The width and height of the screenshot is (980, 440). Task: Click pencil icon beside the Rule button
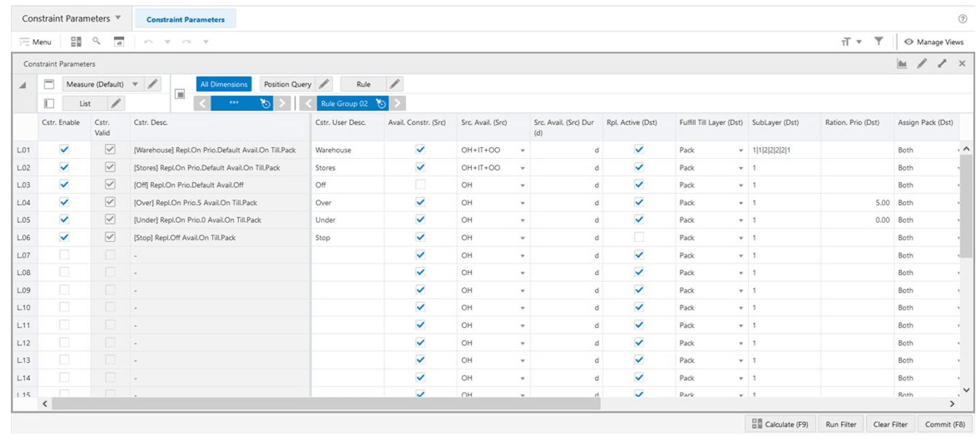click(394, 84)
